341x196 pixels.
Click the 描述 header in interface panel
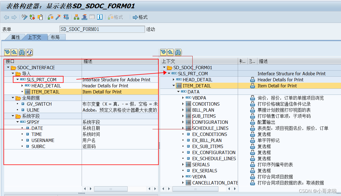pyautogui.click(x=120, y=61)
